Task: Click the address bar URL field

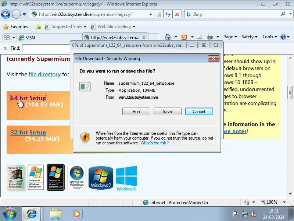Action: (89, 14)
